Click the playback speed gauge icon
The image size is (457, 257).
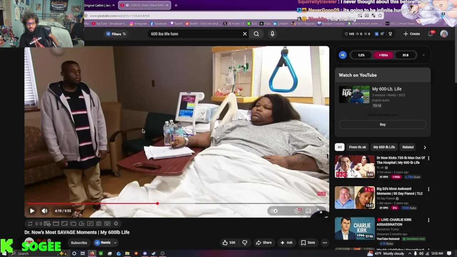coord(81,223)
